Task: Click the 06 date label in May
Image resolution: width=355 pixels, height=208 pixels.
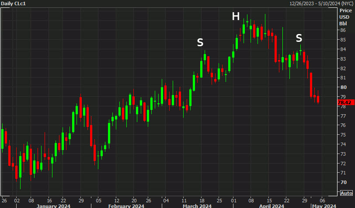Action: (322, 201)
